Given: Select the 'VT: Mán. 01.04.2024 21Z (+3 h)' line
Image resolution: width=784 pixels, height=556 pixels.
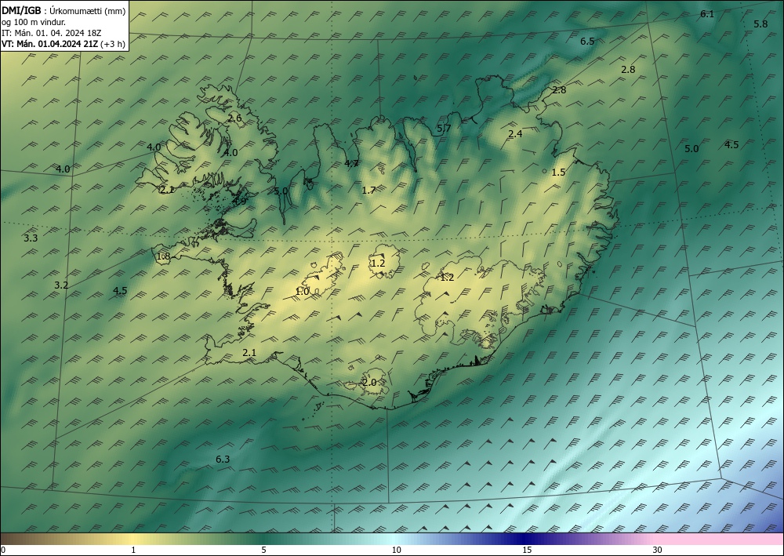Looking at the screenshot, I should (64, 44).
